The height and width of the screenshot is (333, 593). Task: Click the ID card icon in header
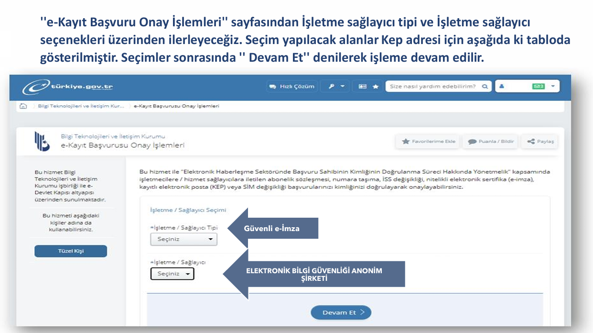click(x=363, y=87)
